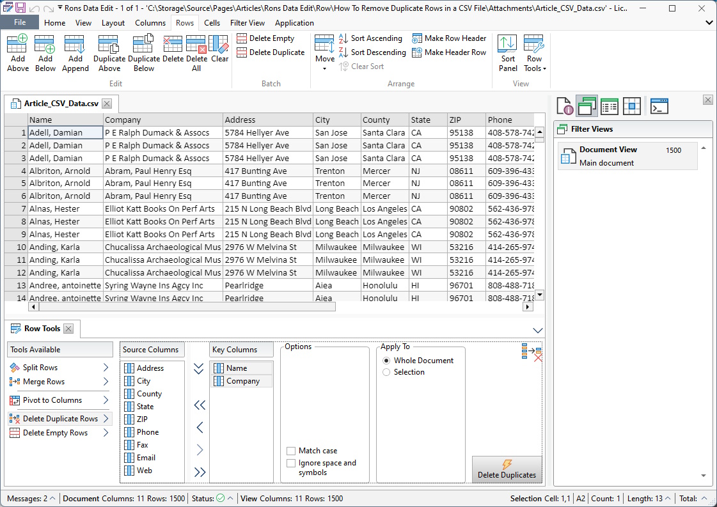Image resolution: width=717 pixels, height=507 pixels.
Task: Select the Address source column
Action: (x=152, y=368)
